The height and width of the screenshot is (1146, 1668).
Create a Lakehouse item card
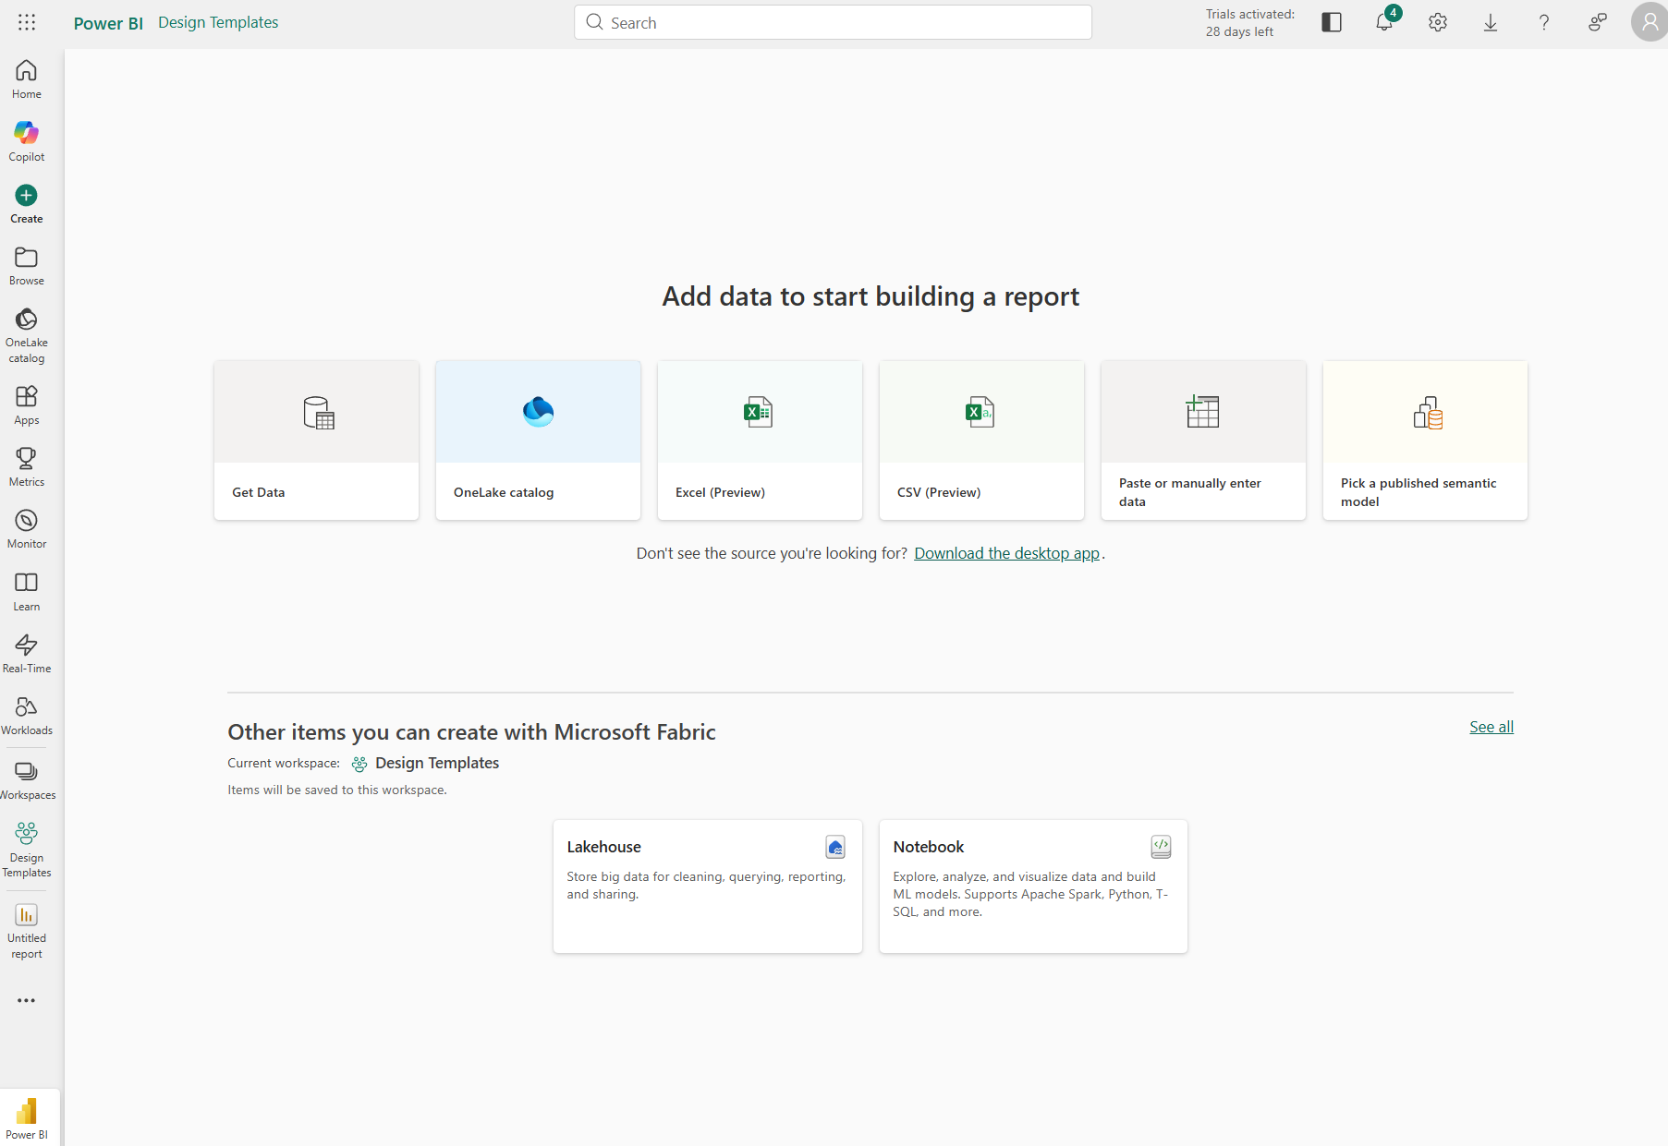708,887
